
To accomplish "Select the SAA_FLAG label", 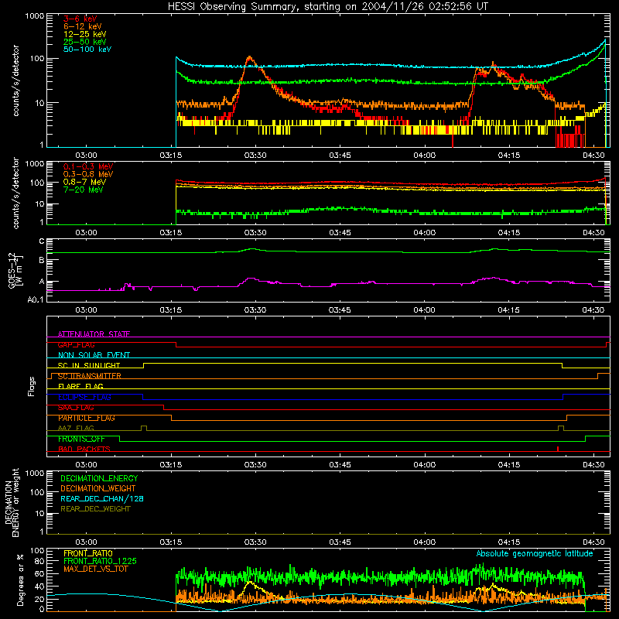I will click(76, 408).
